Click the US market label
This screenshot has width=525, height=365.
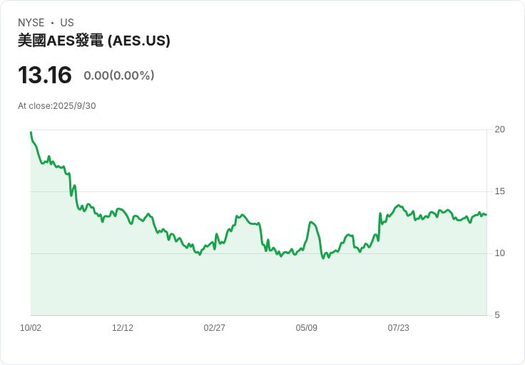pos(67,23)
